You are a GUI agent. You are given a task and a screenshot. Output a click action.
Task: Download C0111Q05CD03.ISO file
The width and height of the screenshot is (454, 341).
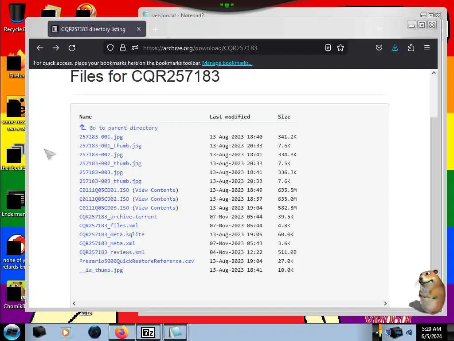click(x=104, y=208)
